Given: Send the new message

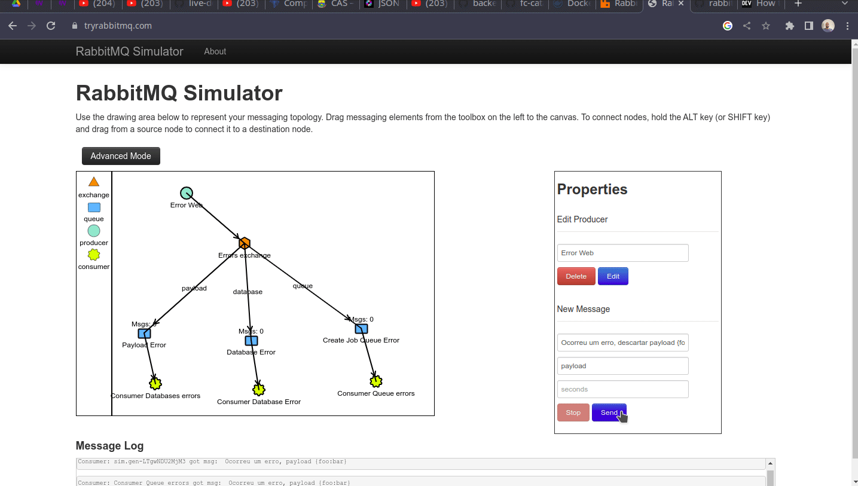Looking at the screenshot, I should [x=609, y=412].
